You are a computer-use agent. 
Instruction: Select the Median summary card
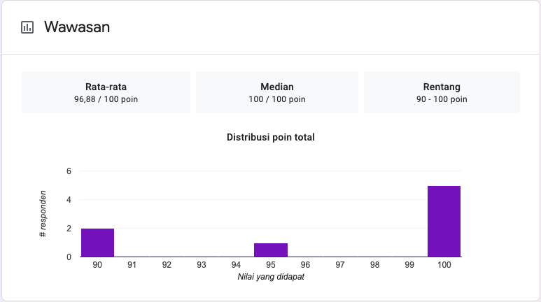coord(277,92)
